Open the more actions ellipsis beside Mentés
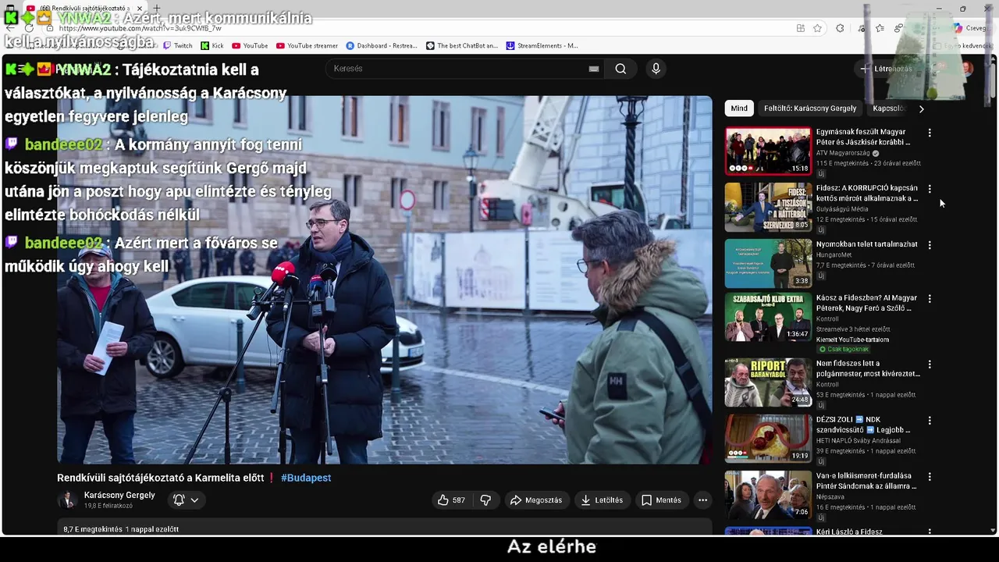Image resolution: width=999 pixels, height=562 pixels. (702, 500)
